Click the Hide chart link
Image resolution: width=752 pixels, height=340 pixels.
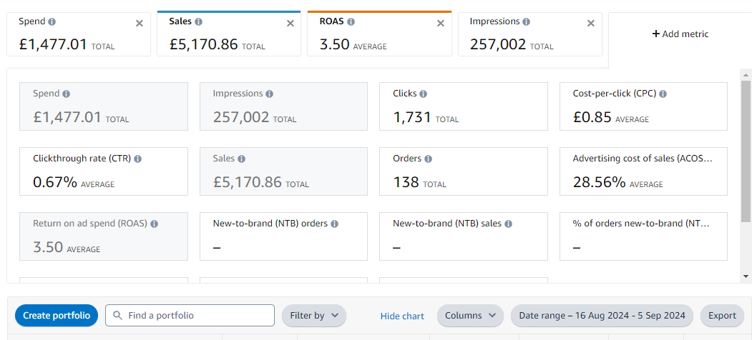(402, 316)
